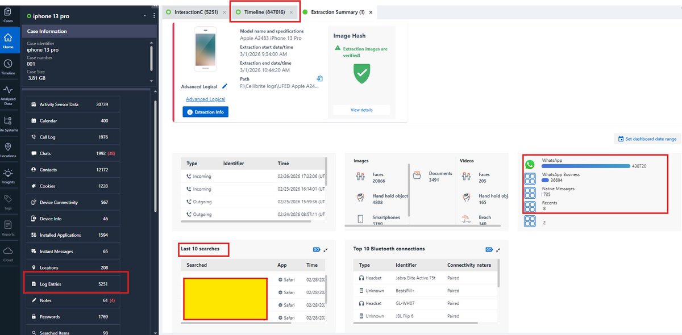
Task: Click the open-path icon next to Path
Action: tap(320, 79)
